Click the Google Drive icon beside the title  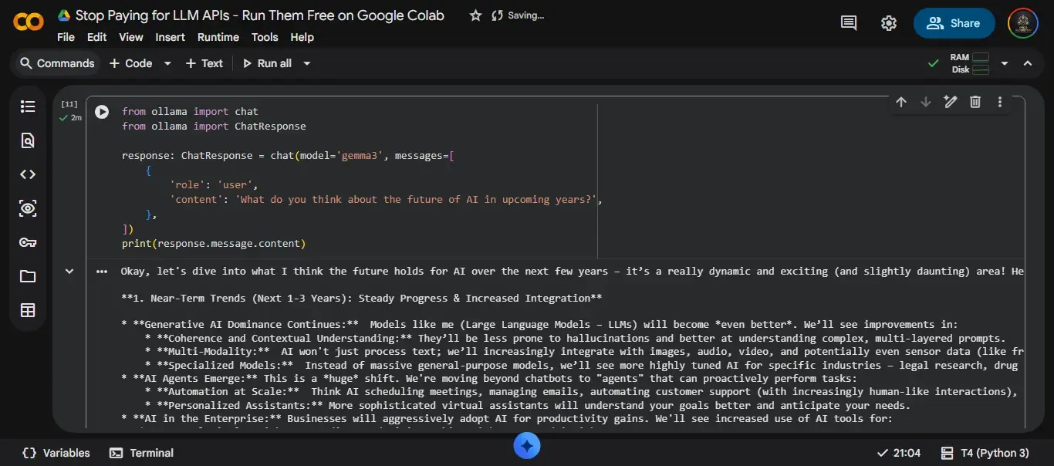tap(64, 15)
